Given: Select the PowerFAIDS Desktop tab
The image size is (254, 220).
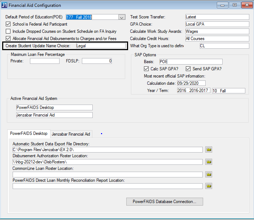Looking at the screenshot, I should tap(29, 133).
